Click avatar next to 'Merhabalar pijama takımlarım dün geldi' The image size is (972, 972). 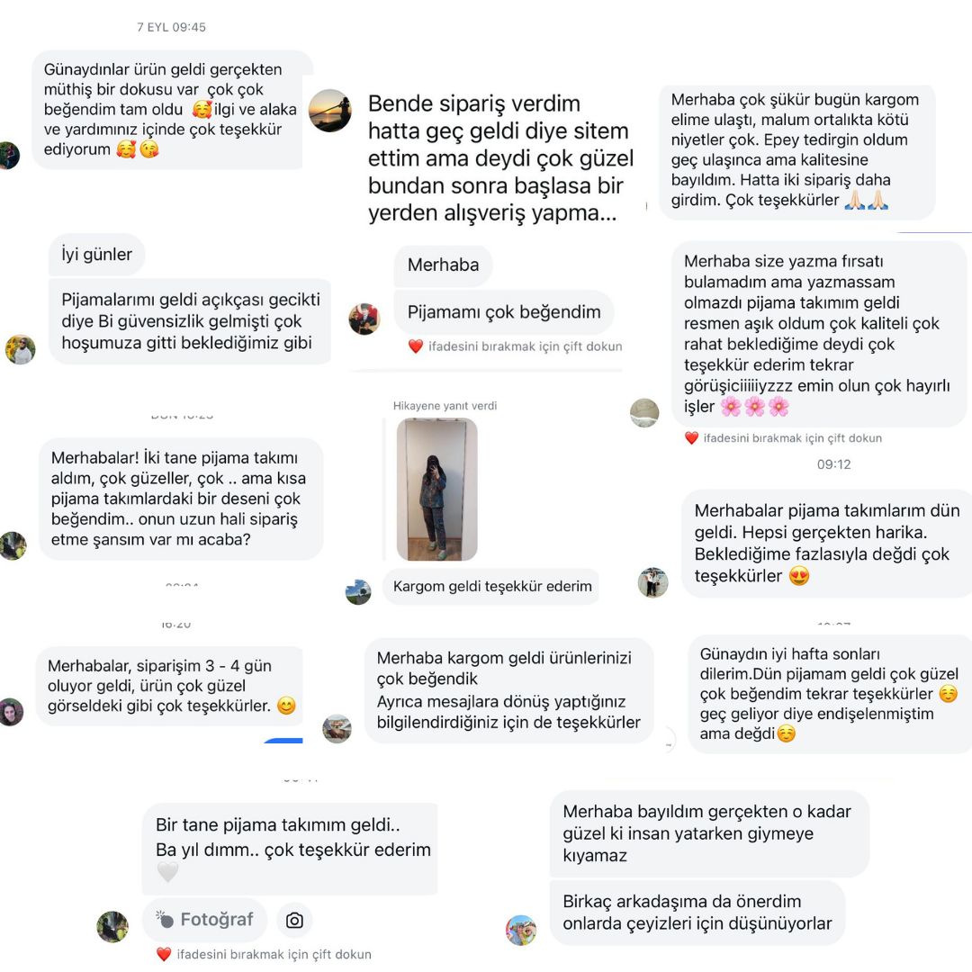652,582
